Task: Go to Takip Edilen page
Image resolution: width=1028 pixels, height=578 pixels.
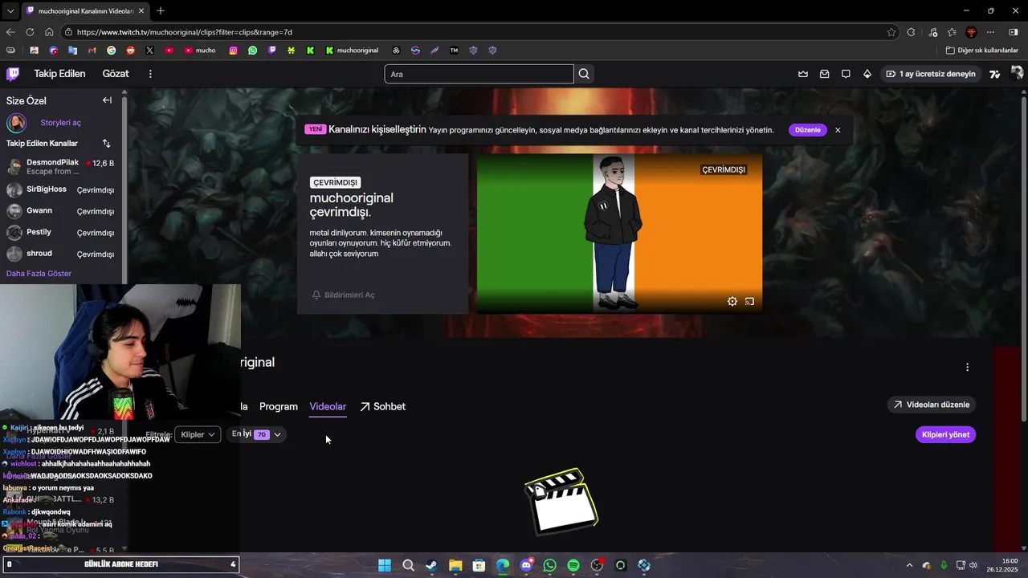Action: click(x=59, y=74)
